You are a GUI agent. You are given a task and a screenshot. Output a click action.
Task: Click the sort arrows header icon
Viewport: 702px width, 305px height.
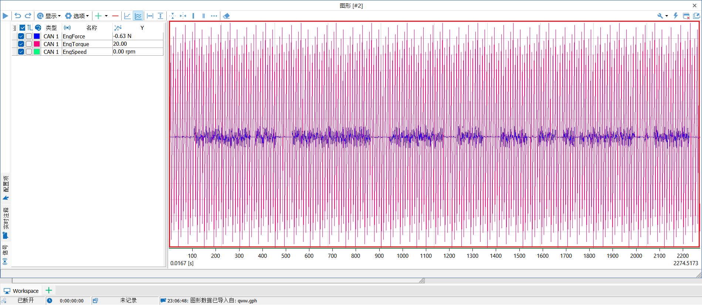(30, 28)
